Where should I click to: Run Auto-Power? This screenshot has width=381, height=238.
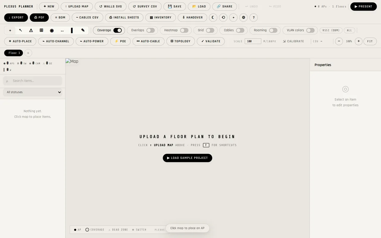pos(92,41)
